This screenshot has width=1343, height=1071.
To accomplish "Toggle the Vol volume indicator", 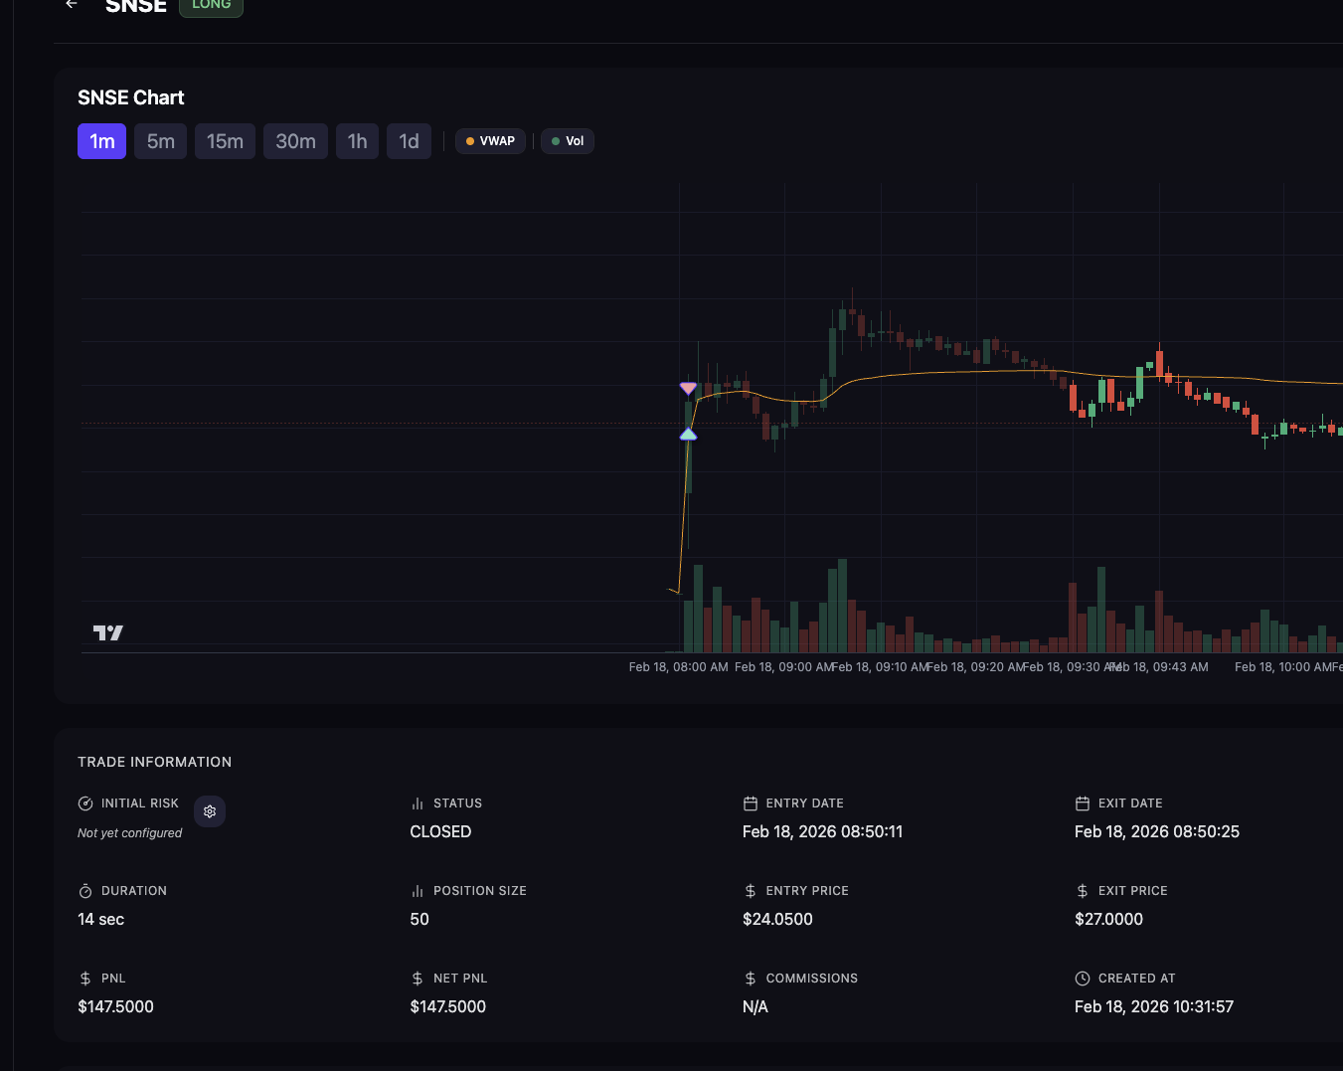I will click(568, 141).
